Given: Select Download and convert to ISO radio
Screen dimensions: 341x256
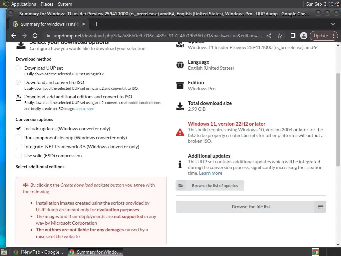Looking at the screenshot, I should pyautogui.click(x=18, y=82).
